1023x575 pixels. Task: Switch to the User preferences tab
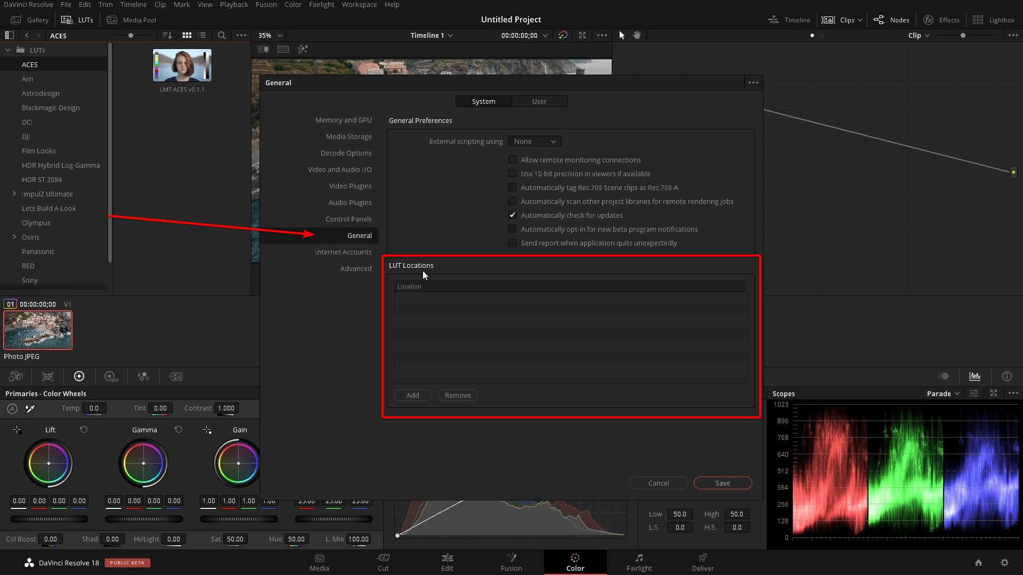click(x=540, y=101)
